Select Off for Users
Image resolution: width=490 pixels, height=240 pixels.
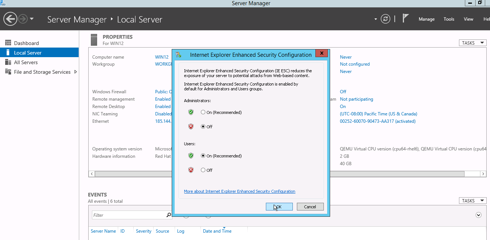click(x=203, y=170)
